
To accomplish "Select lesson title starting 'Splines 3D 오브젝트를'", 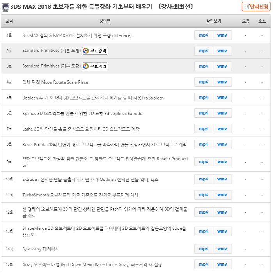I will pos(82,114).
